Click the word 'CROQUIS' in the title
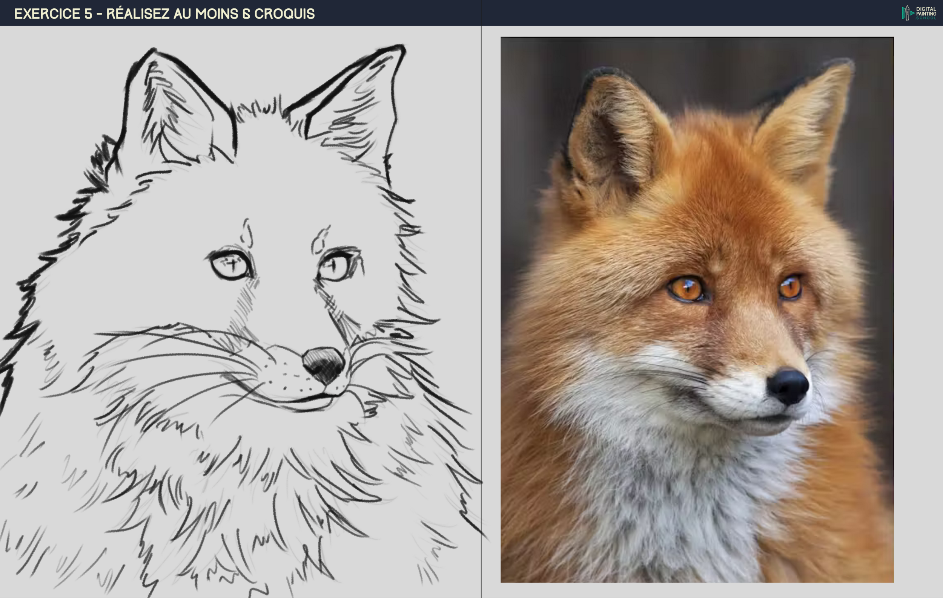The width and height of the screenshot is (943, 598). 284,14
